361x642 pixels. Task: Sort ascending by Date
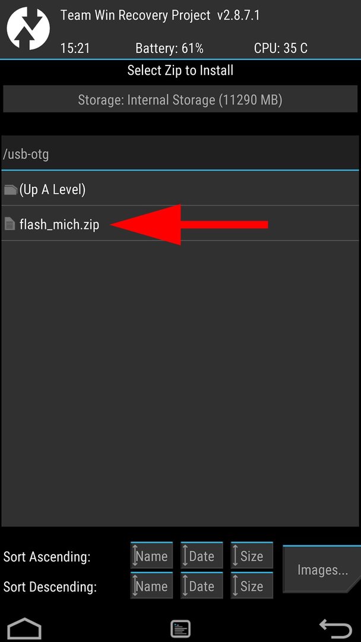[x=202, y=555]
